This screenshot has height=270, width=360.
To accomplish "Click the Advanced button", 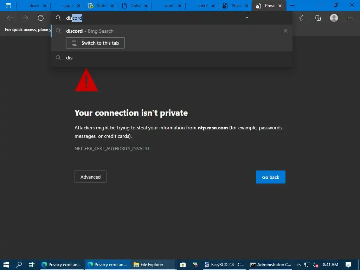I will coord(90,177).
